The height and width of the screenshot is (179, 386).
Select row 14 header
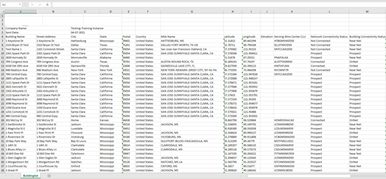pyautogui.click(x=2, y=70)
